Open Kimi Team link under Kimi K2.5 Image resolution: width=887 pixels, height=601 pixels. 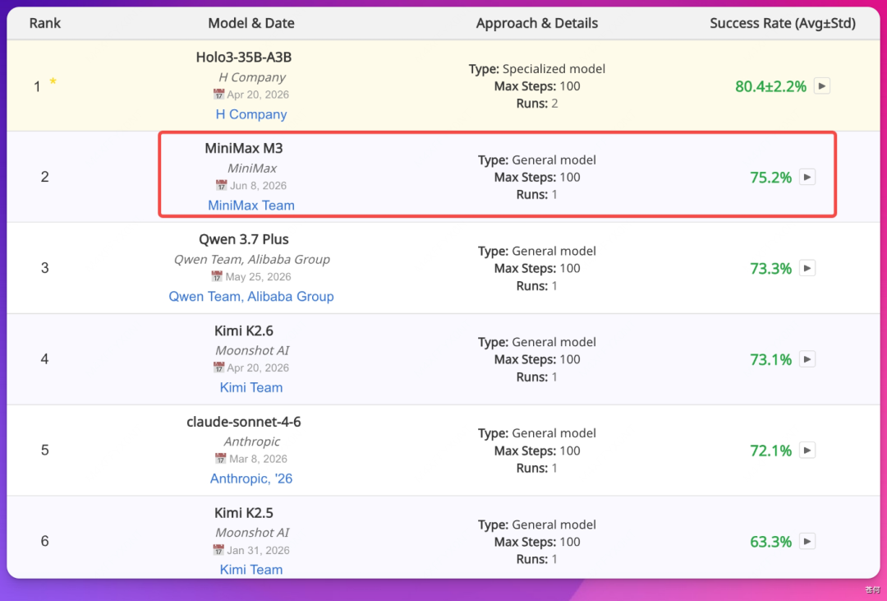251,570
